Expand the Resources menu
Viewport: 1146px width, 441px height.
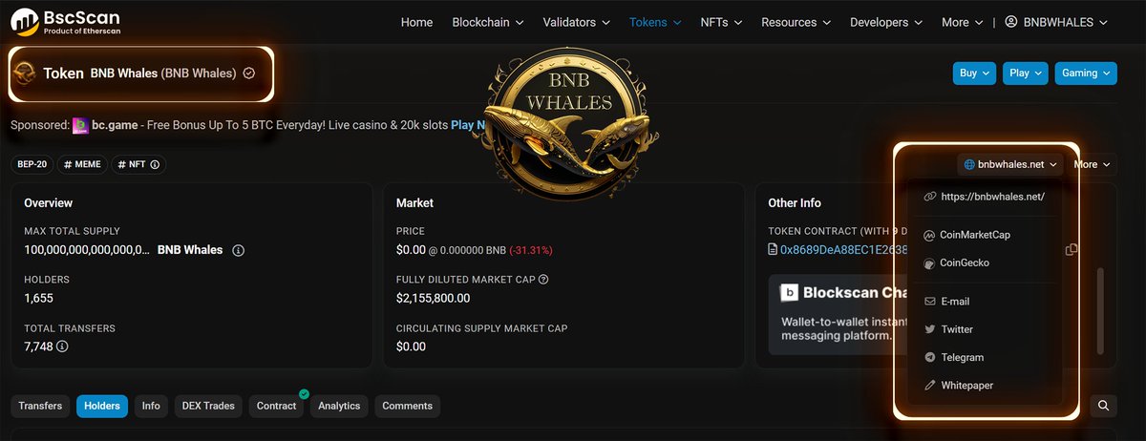(796, 22)
